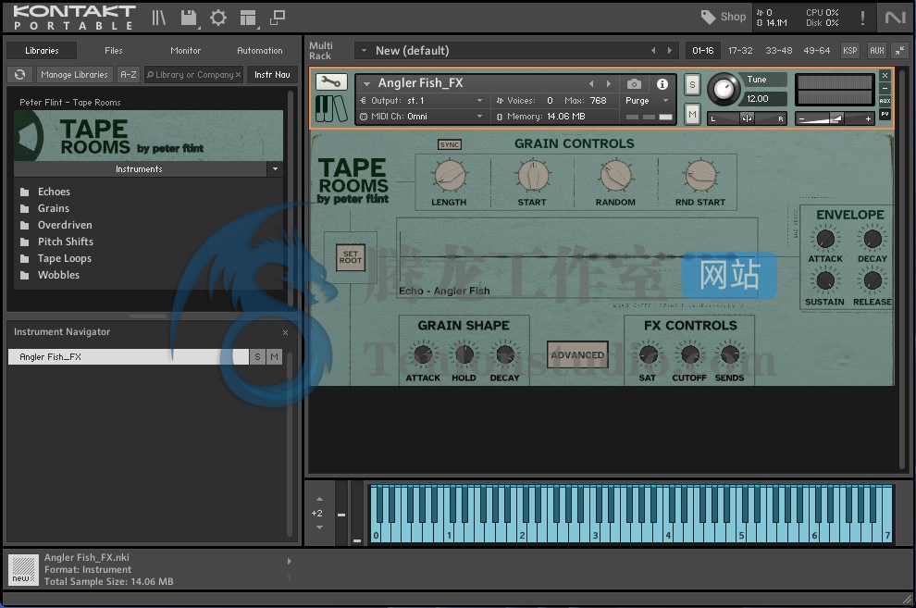
Task: Click the SET ROOT button
Action: 351,257
